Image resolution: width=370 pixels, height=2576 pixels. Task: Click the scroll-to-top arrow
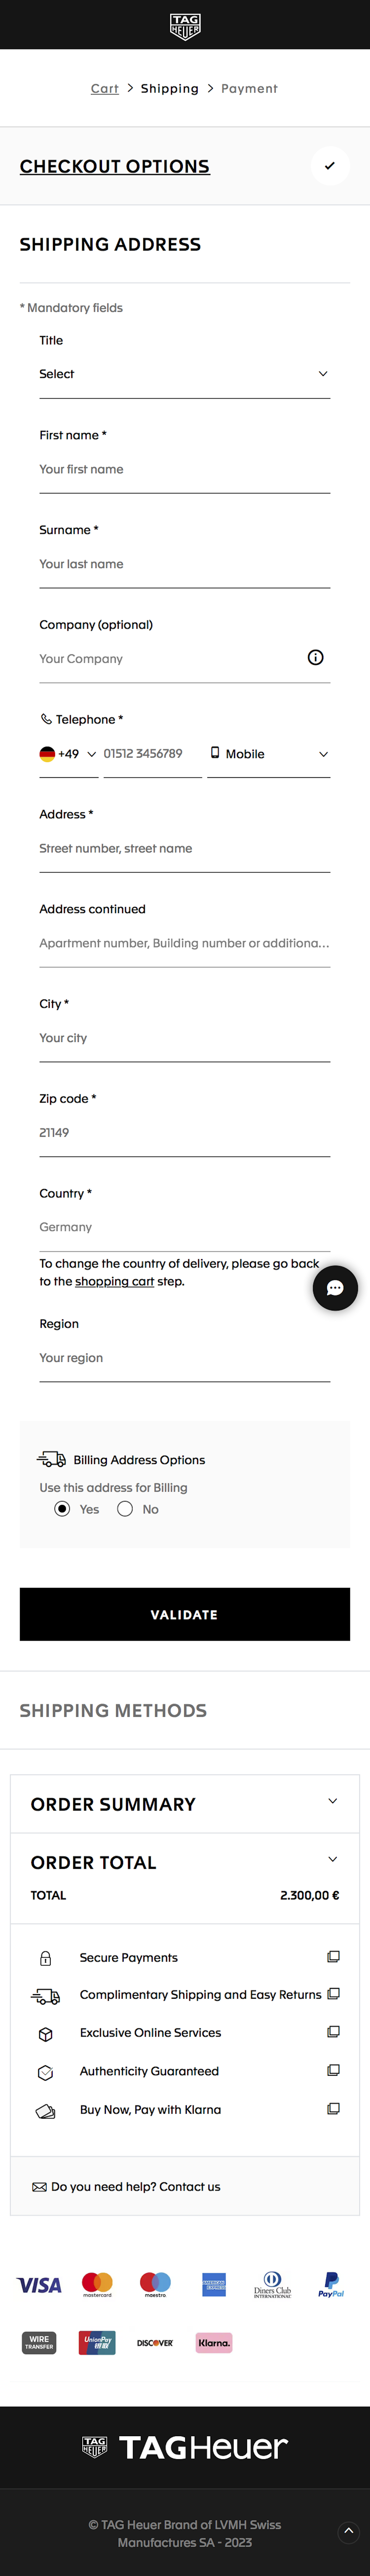[349, 2532]
